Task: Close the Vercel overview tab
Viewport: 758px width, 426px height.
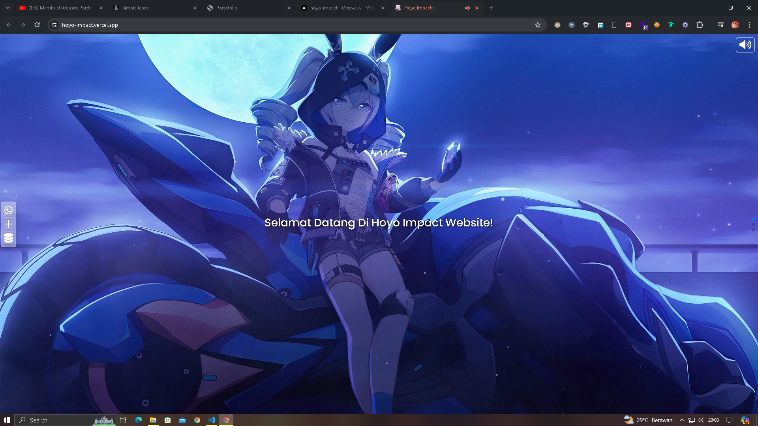Action: coord(383,8)
